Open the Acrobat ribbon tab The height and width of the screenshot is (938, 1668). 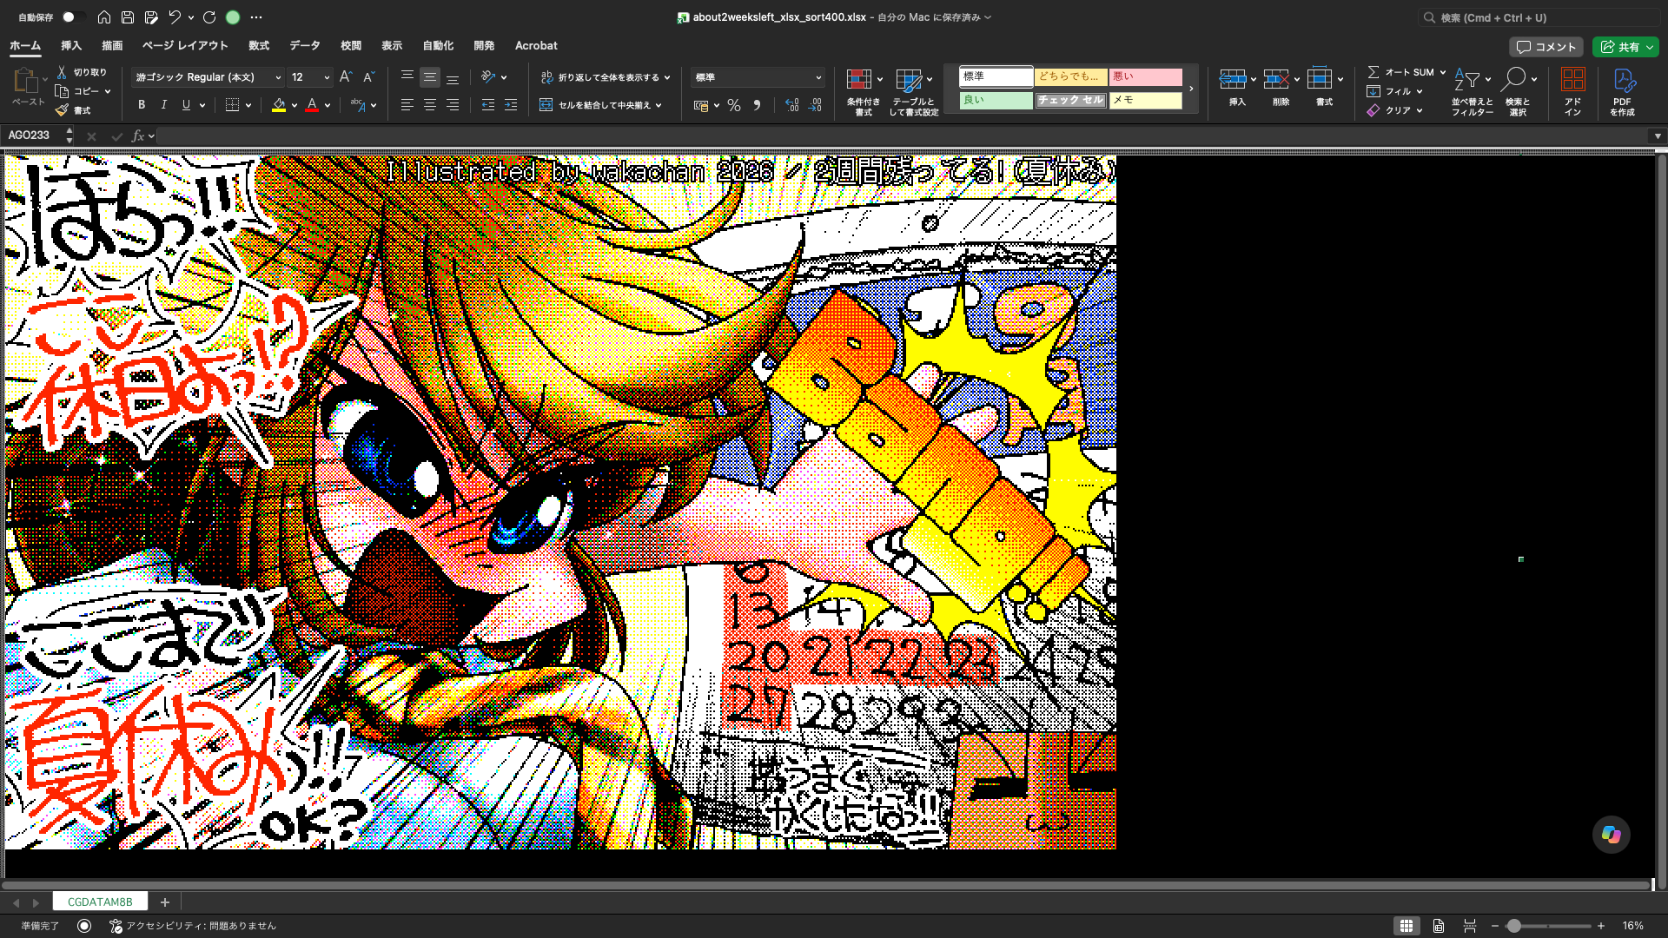pos(536,46)
